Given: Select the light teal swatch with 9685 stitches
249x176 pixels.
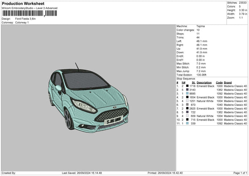Looking at the screenshot, I should [x=188, y=93].
